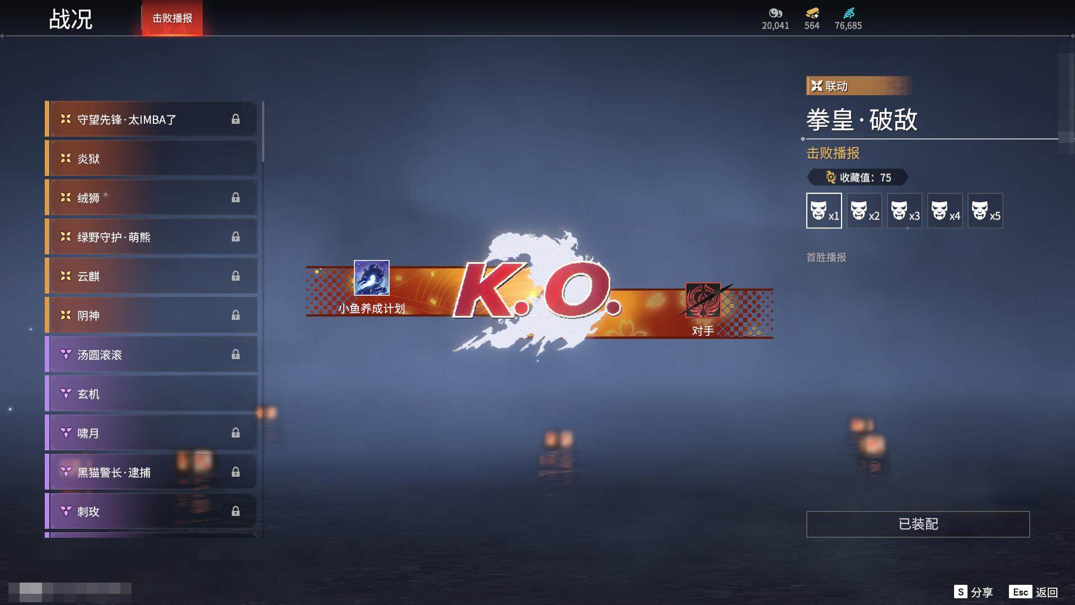Select the x1 kill mask icon
Screen dimensions: 1075x605
pos(824,211)
